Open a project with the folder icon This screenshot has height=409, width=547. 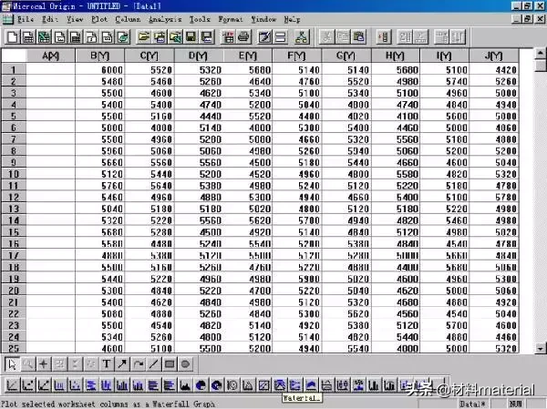[144, 37]
